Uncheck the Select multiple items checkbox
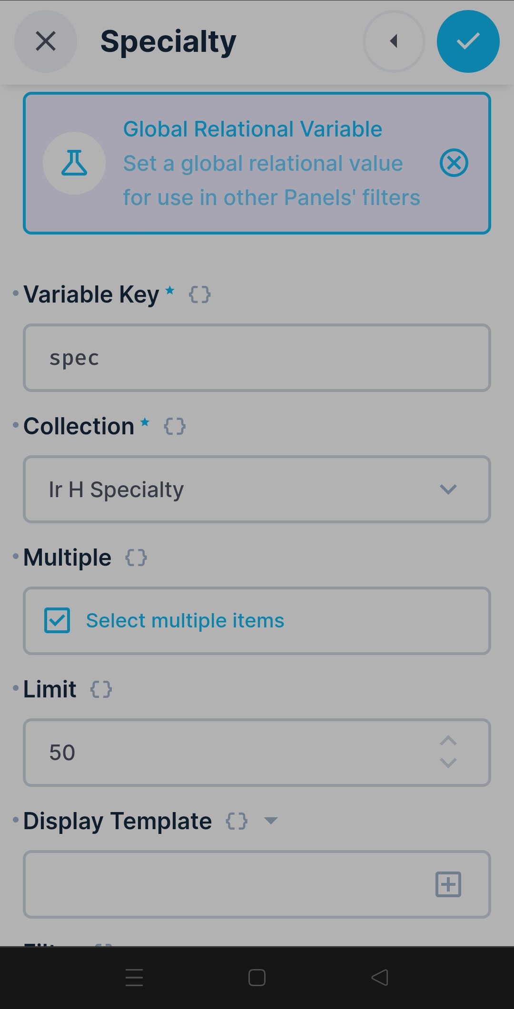 coord(57,620)
